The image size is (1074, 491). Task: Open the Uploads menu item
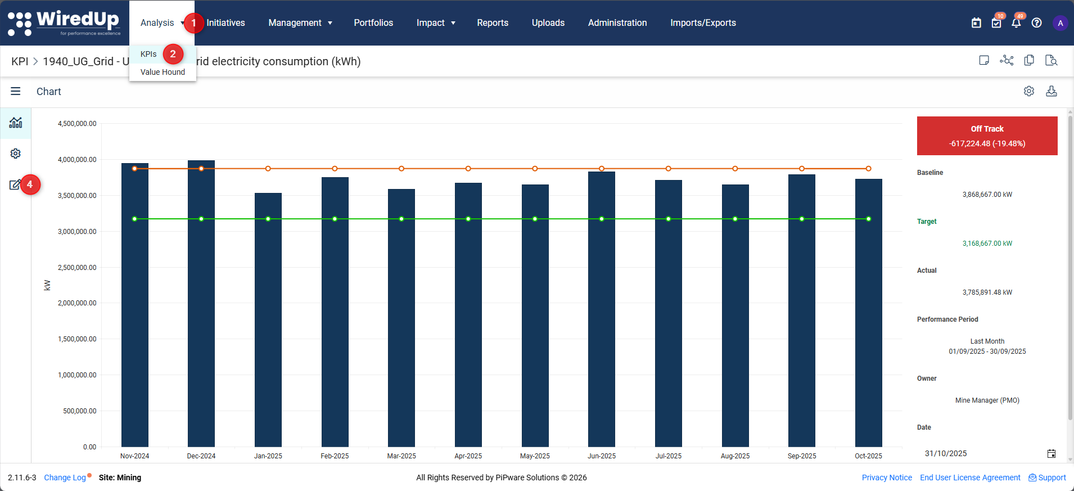pyautogui.click(x=548, y=23)
